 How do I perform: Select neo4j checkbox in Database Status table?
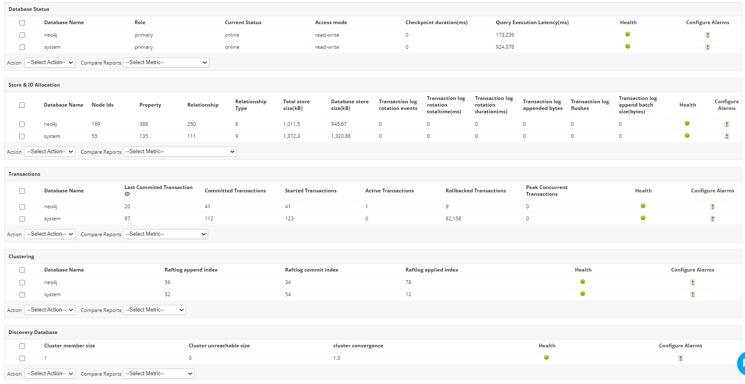click(x=22, y=35)
